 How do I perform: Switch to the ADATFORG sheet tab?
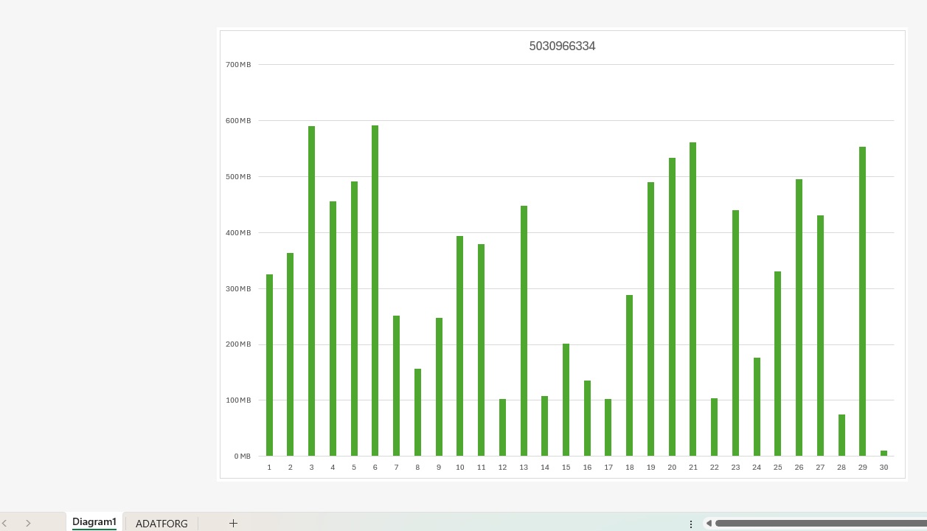pyautogui.click(x=162, y=524)
